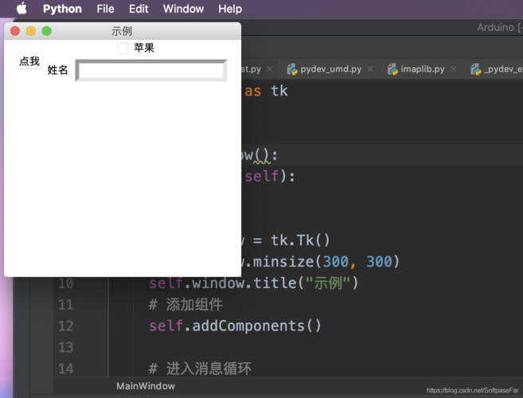Click the tk.Tk() code text
Image resolution: width=523 pixels, height=398 pixels.
tap(300, 240)
